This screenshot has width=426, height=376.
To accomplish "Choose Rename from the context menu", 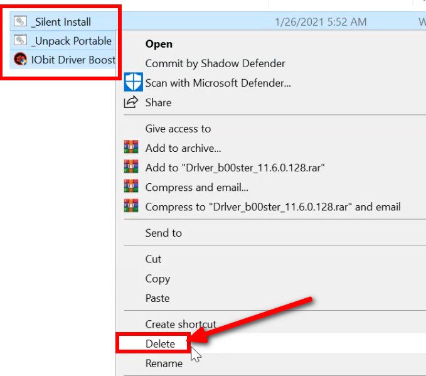I will click(164, 363).
